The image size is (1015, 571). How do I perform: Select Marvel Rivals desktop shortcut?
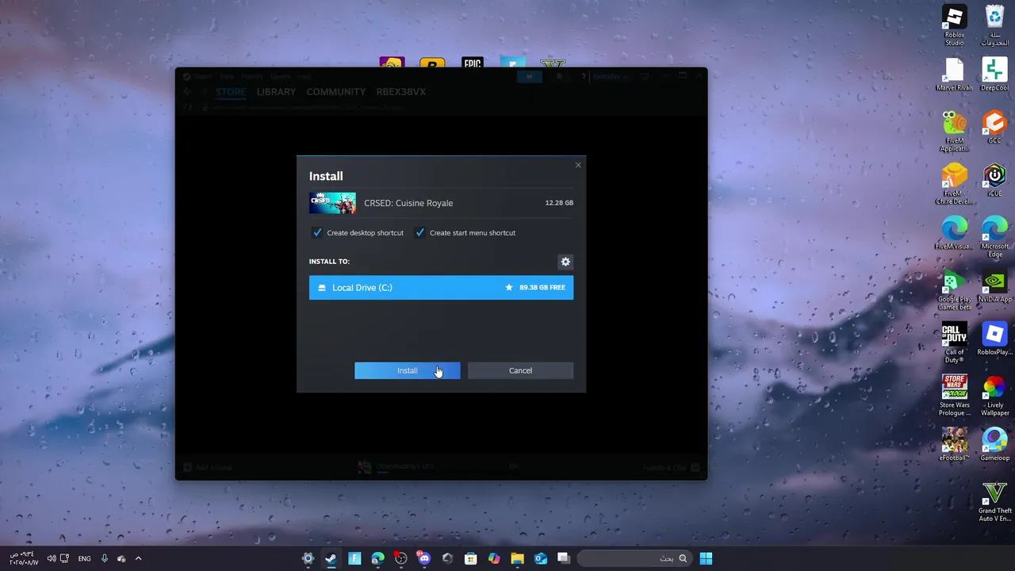point(955,75)
